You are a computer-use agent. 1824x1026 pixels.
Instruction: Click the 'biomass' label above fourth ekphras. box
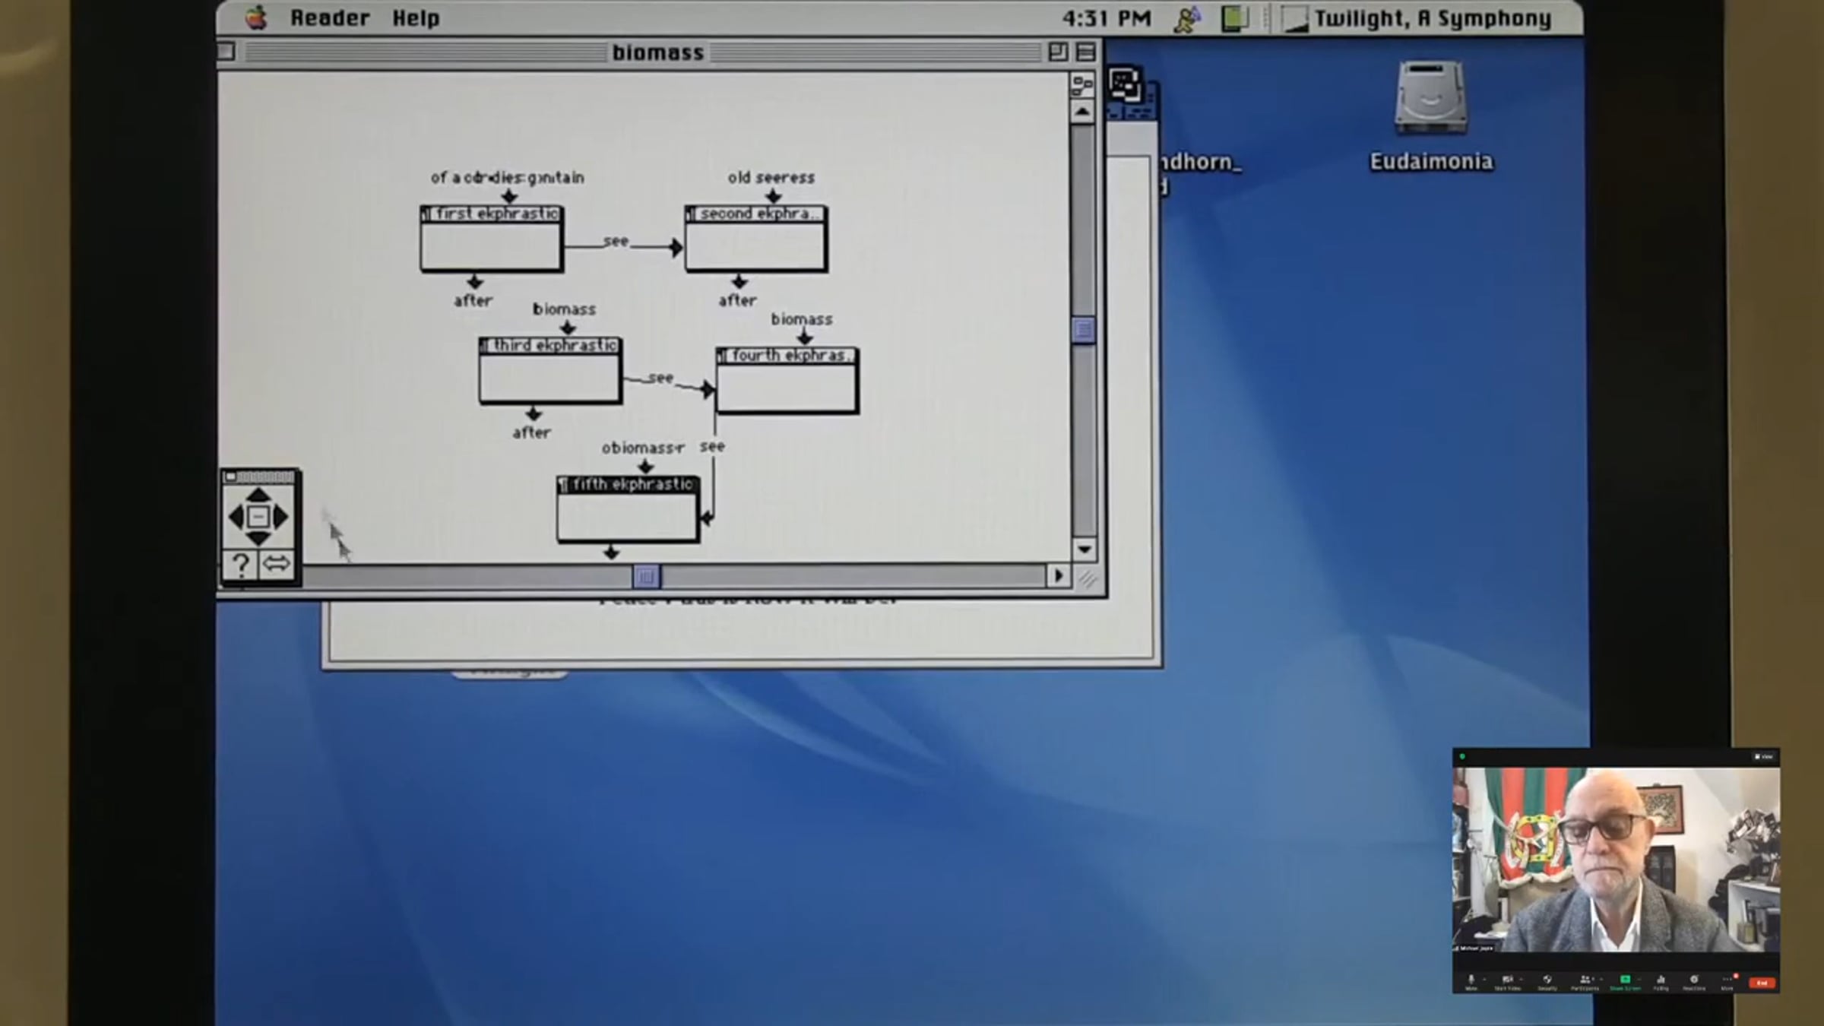coord(802,319)
